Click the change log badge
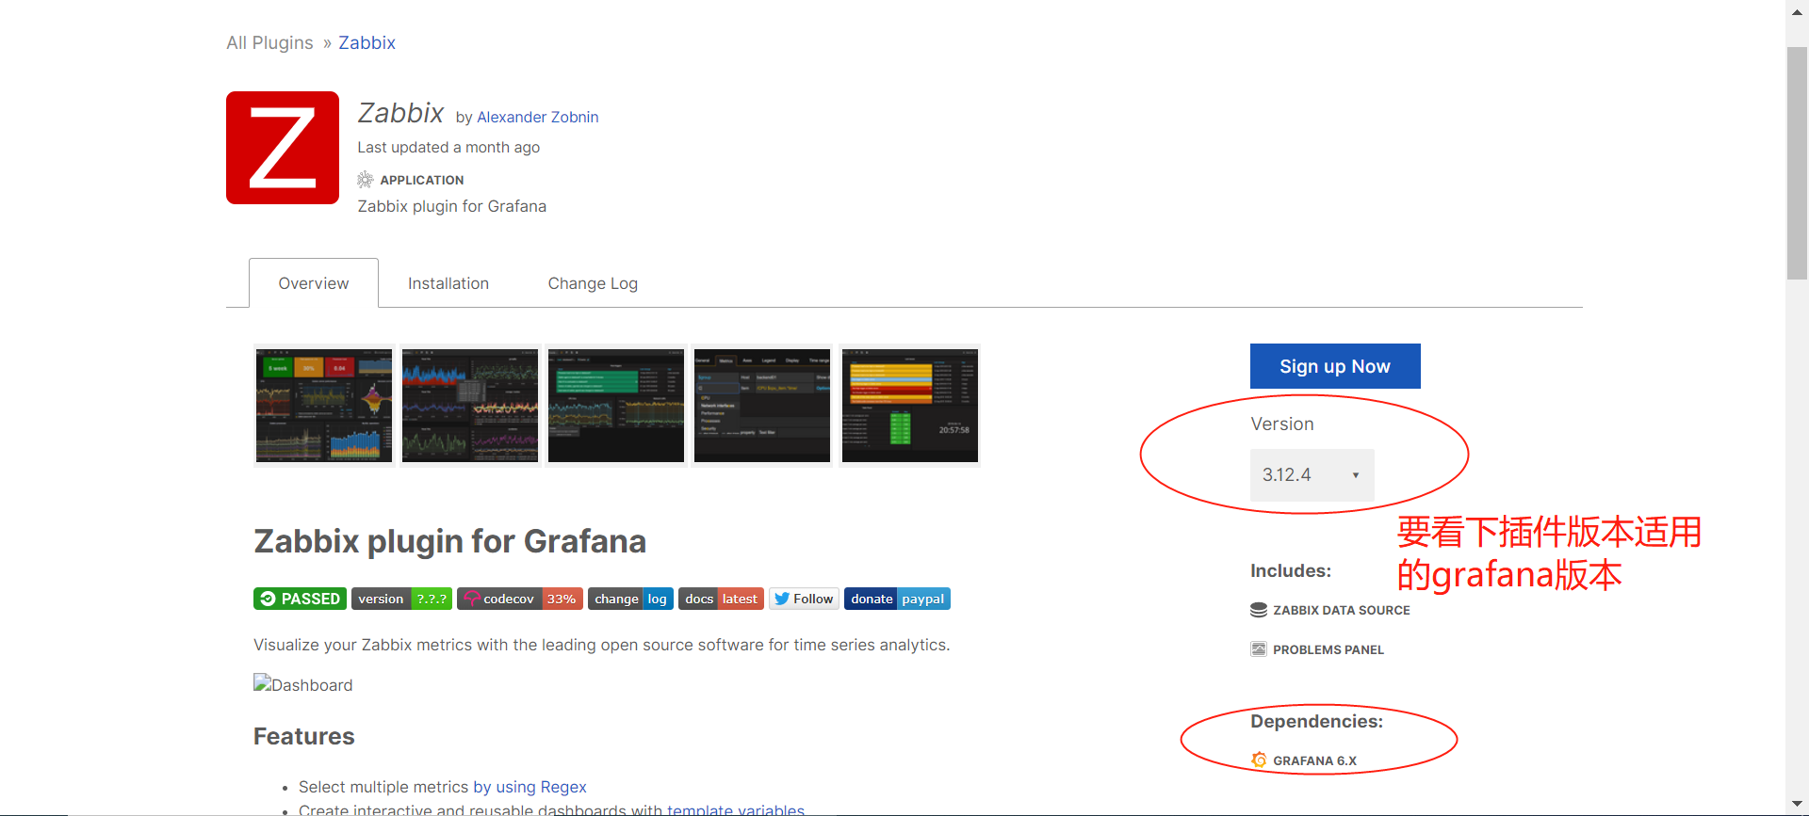 click(630, 599)
